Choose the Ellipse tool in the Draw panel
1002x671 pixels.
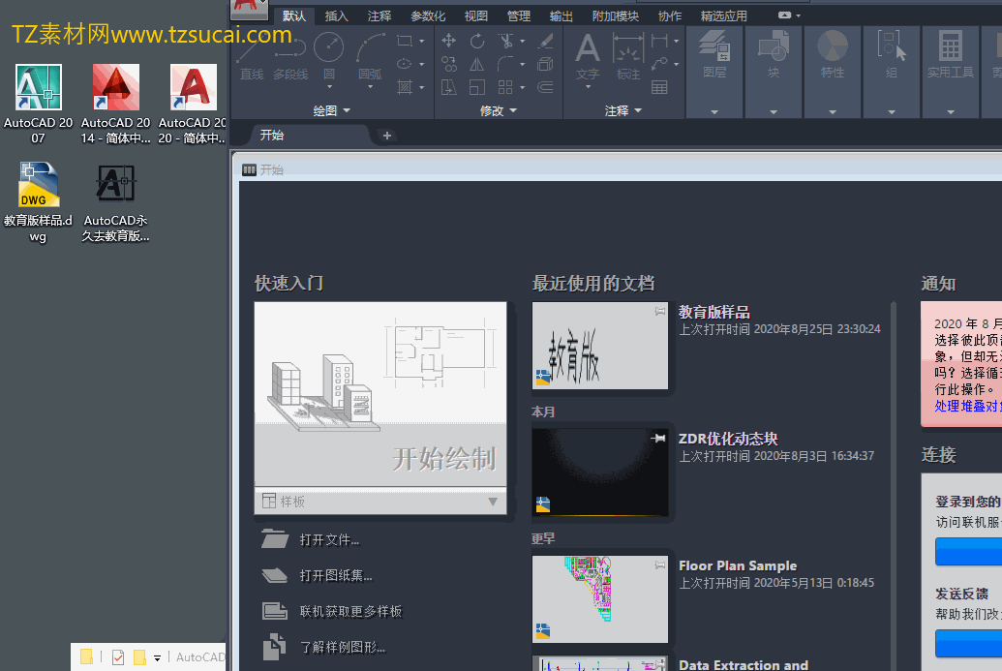tap(404, 64)
